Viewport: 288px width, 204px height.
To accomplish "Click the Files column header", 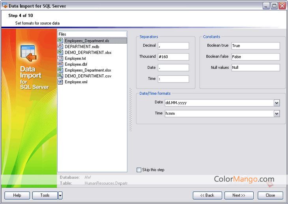I will tap(92, 34).
